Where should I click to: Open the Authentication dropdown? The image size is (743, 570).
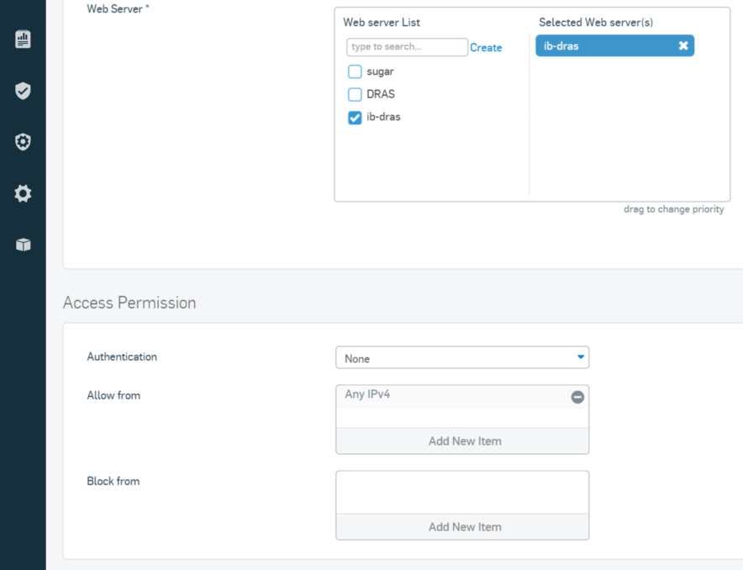[462, 358]
